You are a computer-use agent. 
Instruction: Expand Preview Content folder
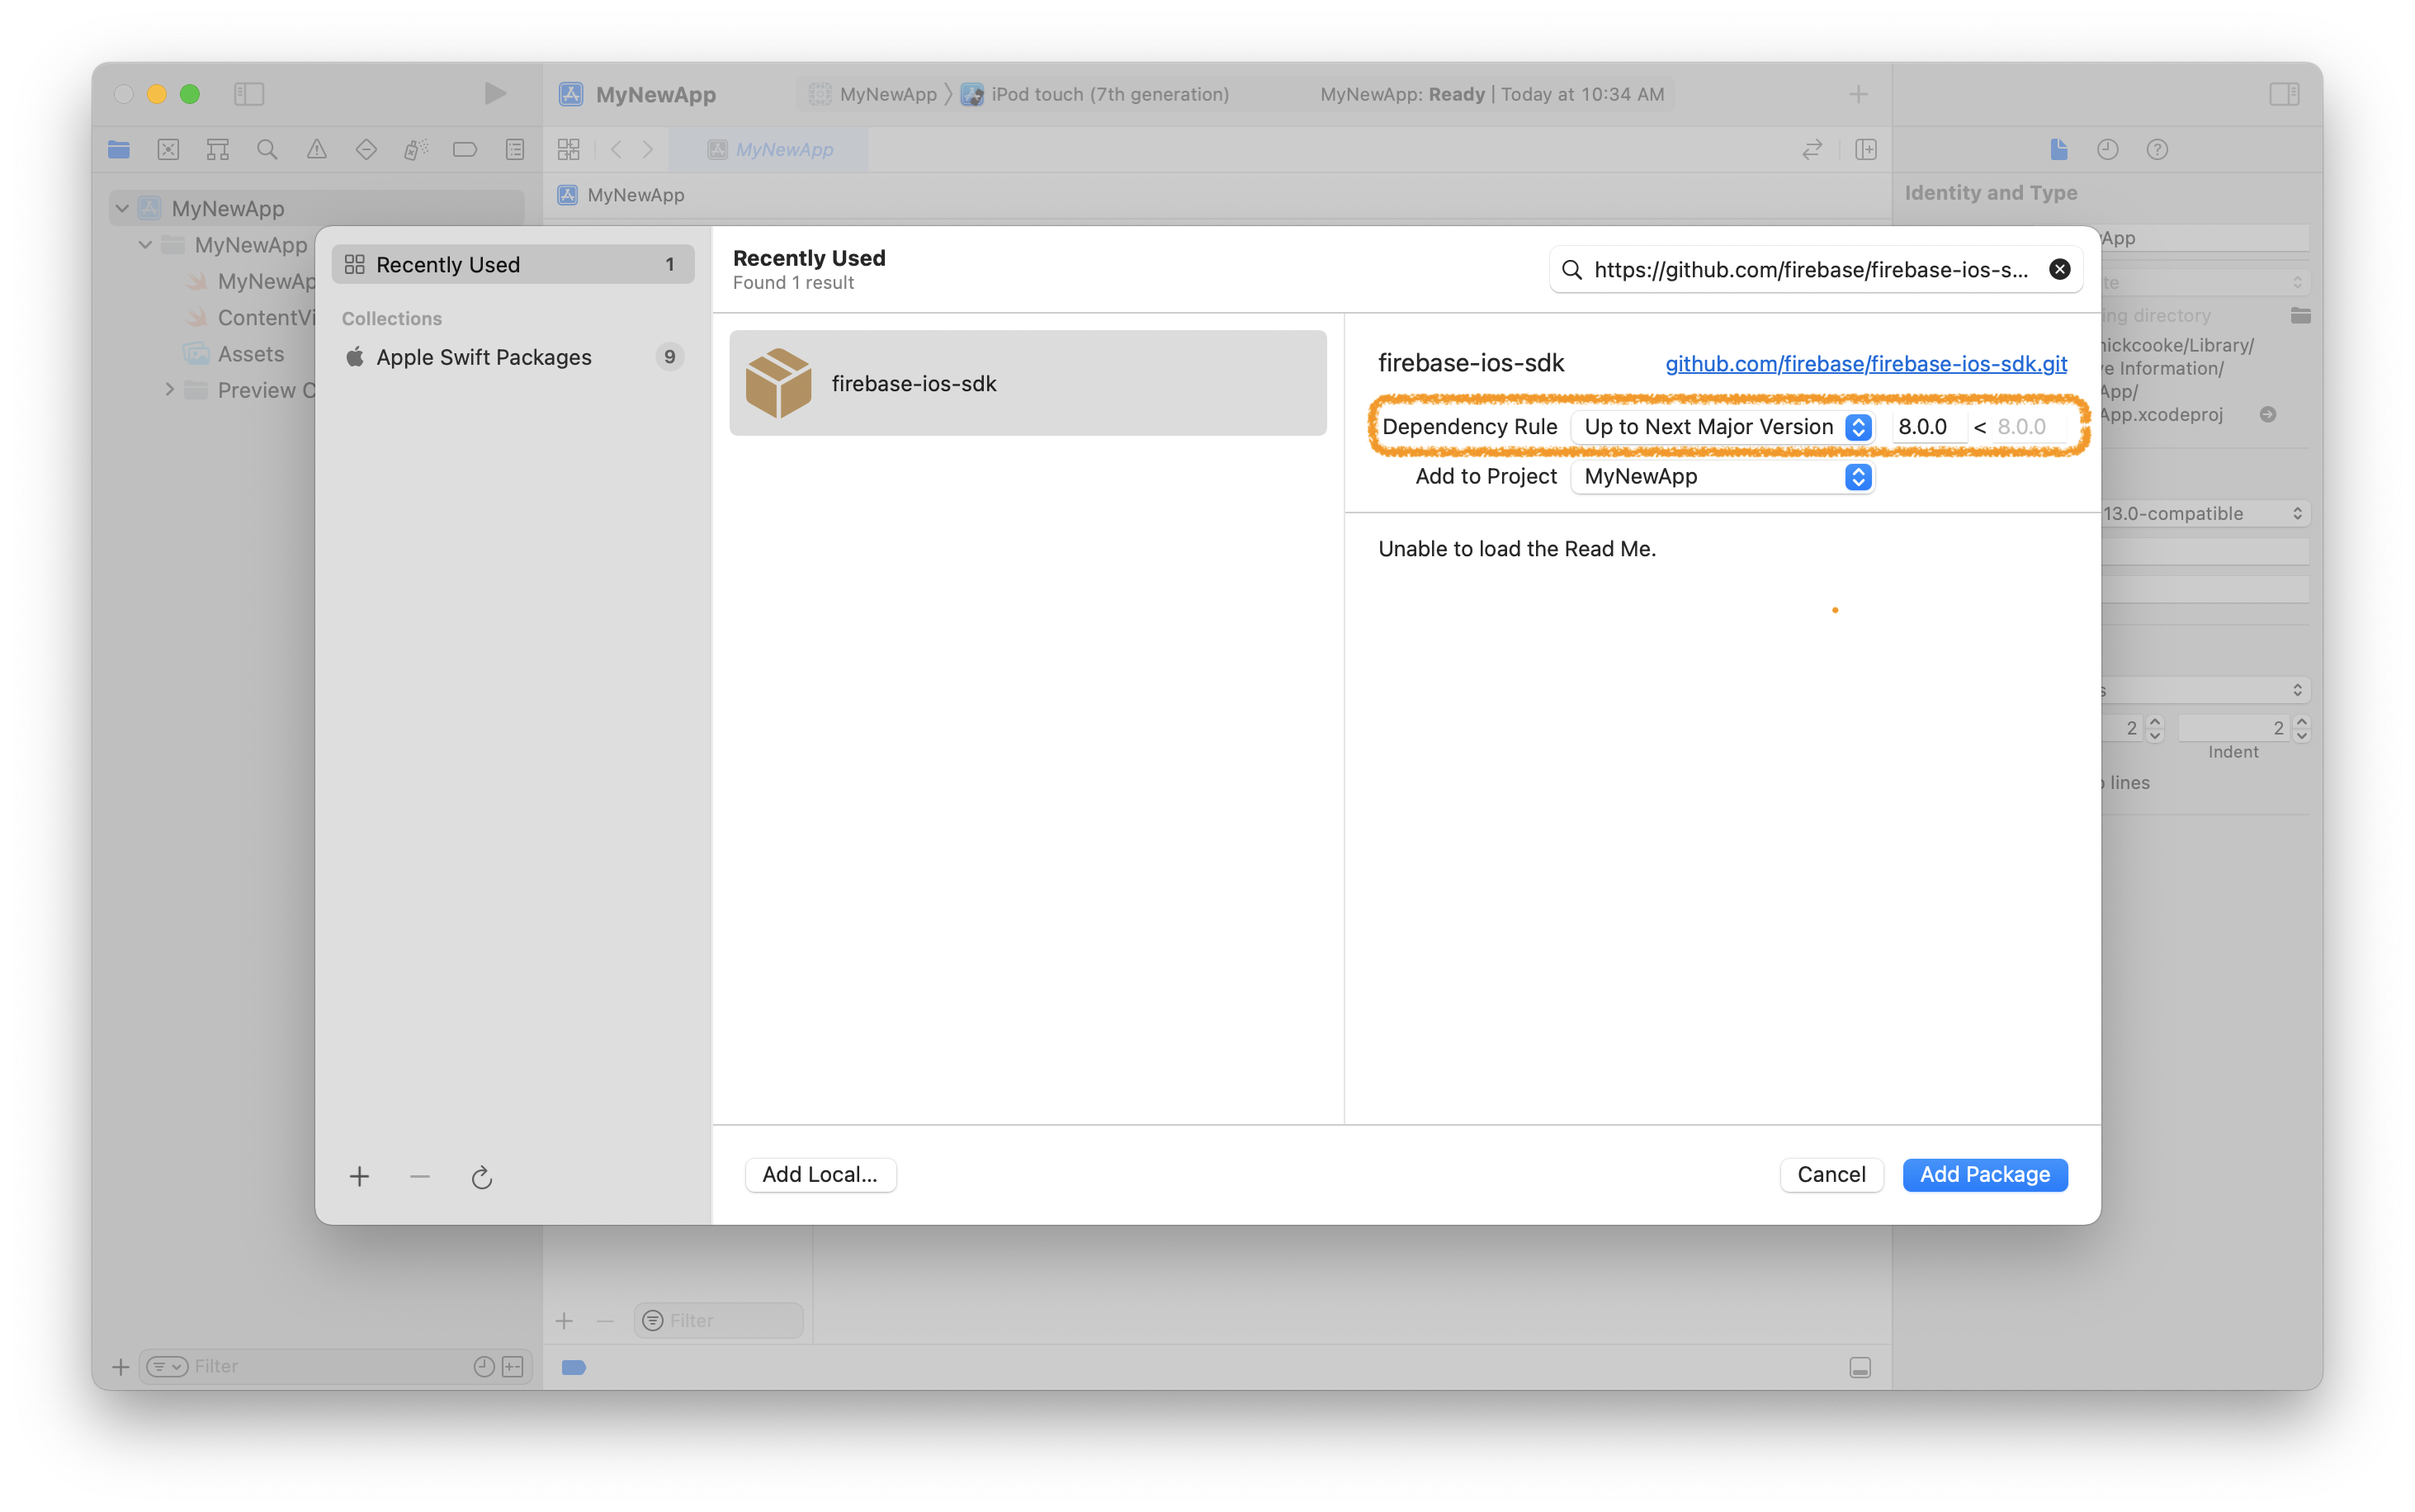click(x=170, y=390)
